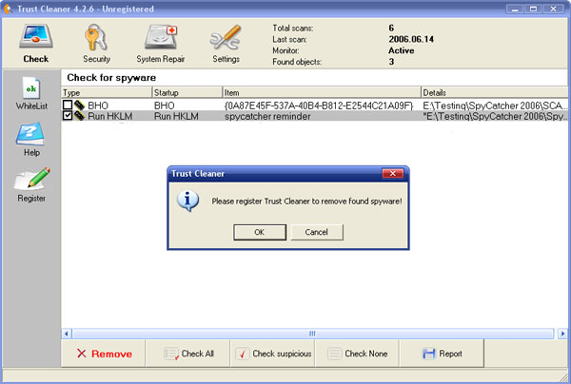
Task: Open the Check section icon
Action: pos(36,37)
